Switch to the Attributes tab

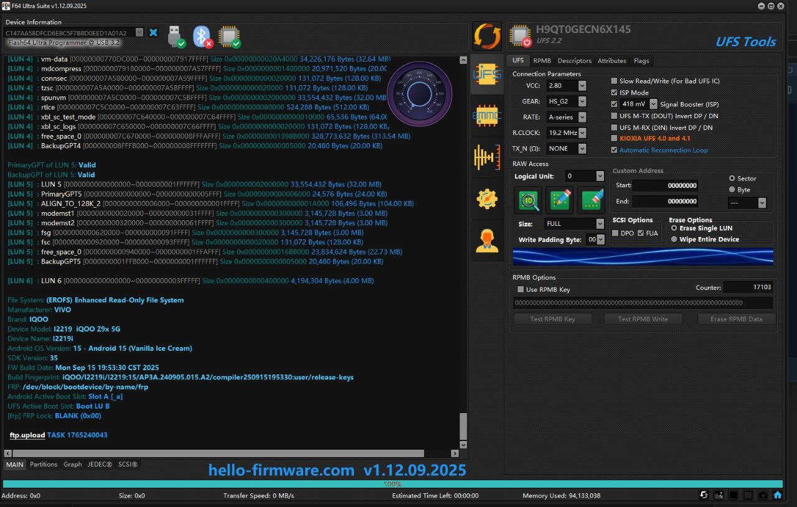[x=611, y=61]
